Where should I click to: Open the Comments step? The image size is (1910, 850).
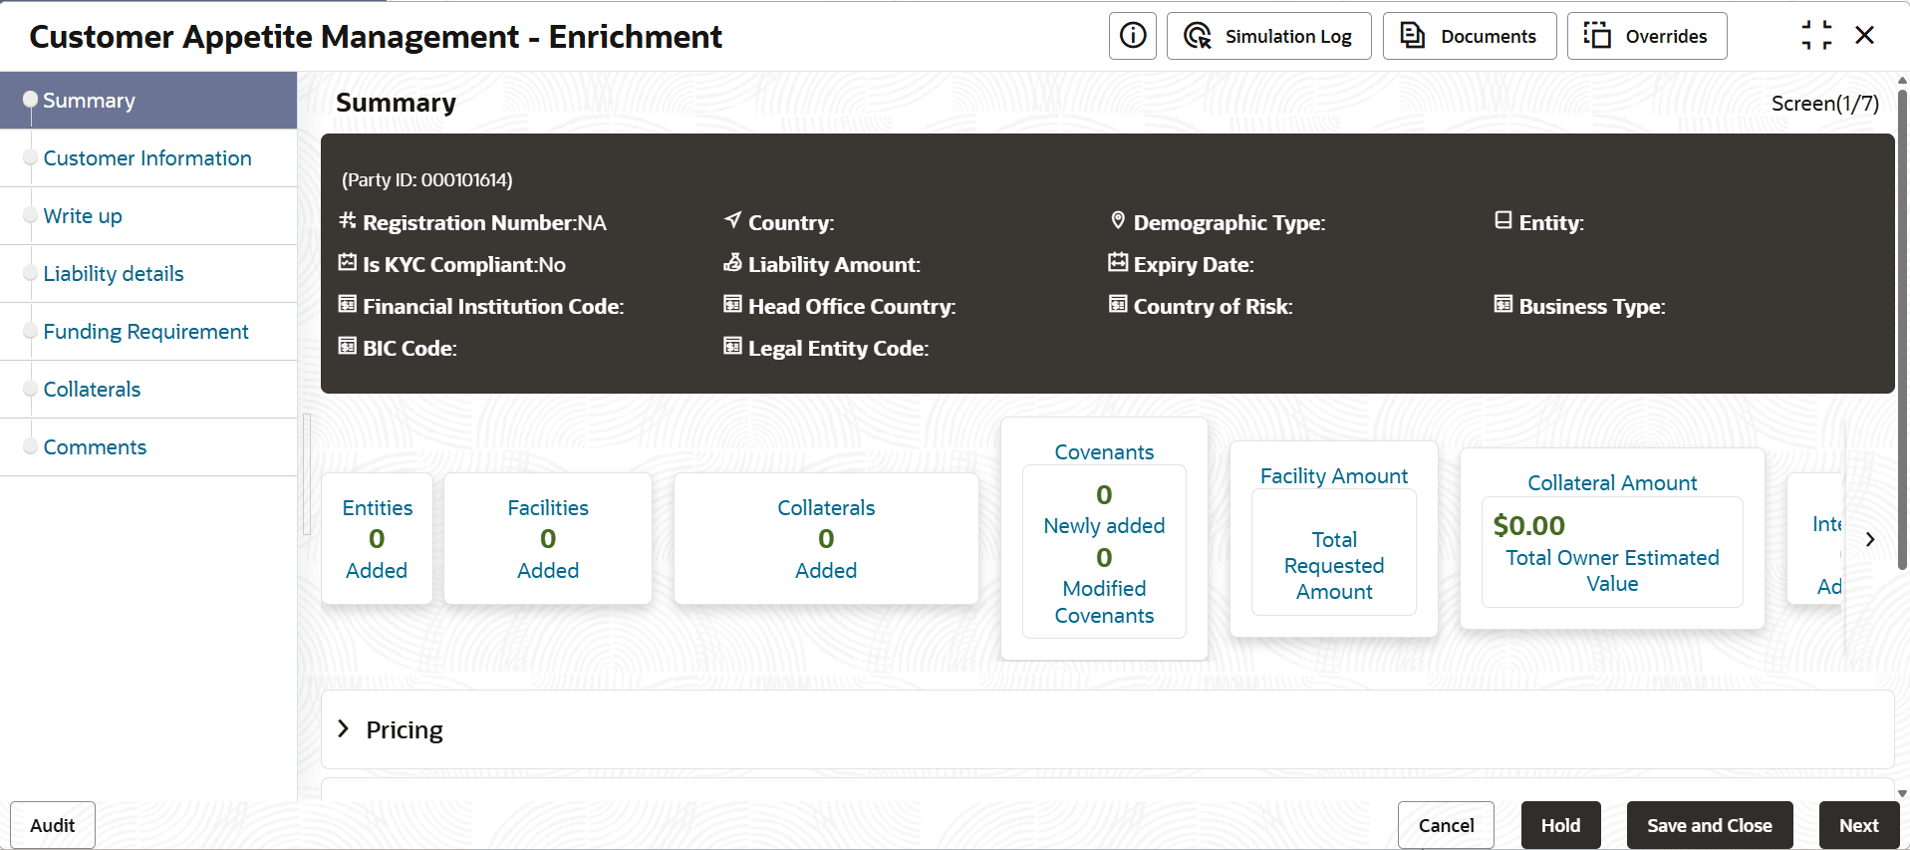pyautogui.click(x=148, y=447)
